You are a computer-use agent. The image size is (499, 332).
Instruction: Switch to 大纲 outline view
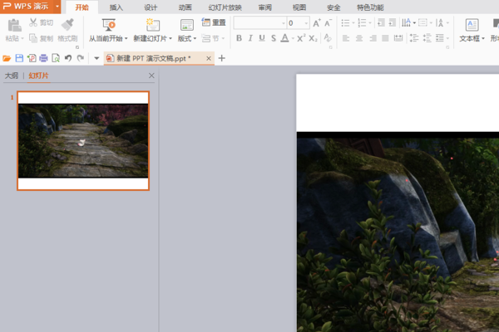(x=12, y=76)
